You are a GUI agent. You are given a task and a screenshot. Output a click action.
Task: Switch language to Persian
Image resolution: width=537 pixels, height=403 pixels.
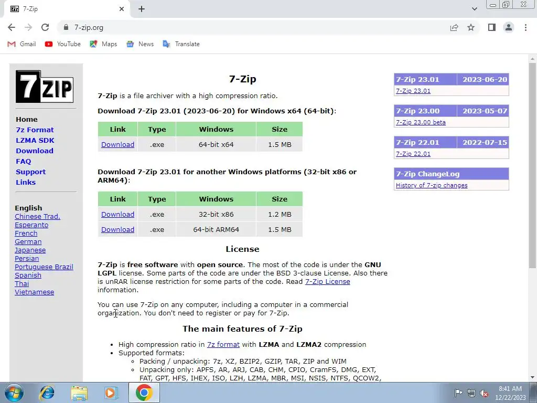[x=27, y=259]
